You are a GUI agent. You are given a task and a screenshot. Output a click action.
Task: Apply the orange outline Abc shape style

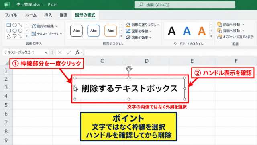click(111, 31)
